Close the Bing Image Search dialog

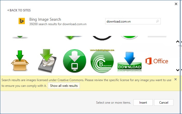click(x=176, y=4)
